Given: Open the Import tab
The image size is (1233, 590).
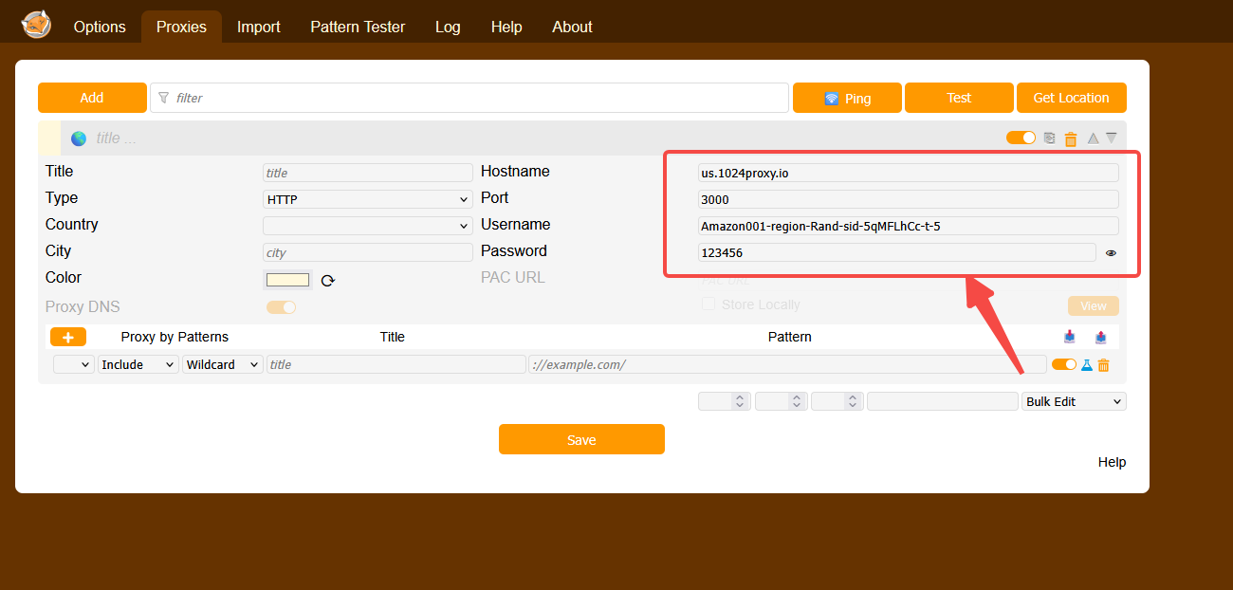Looking at the screenshot, I should [x=258, y=27].
